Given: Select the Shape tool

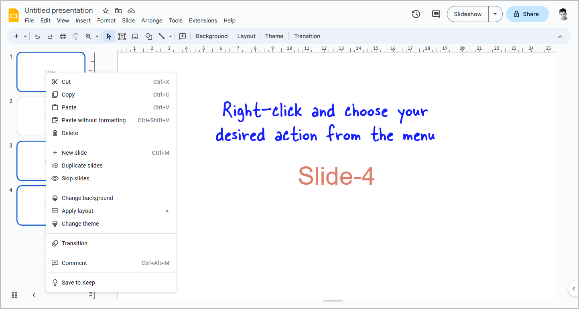Looking at the screenshot, I should 149,36.
